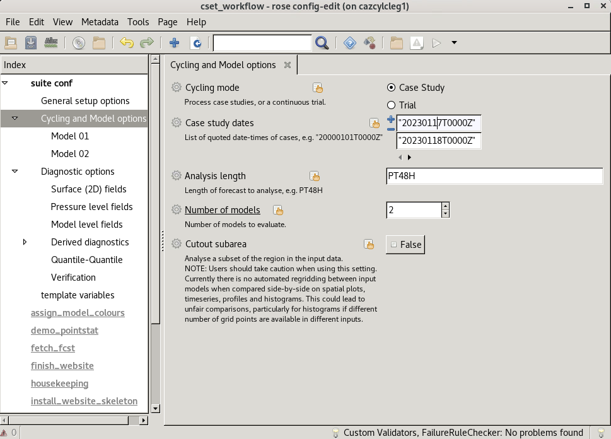Image resolution: width=611 pixels, height=439 pixels.
Task: Open the Tools menu
Action: pyautogui.click(x=138, y=22)
